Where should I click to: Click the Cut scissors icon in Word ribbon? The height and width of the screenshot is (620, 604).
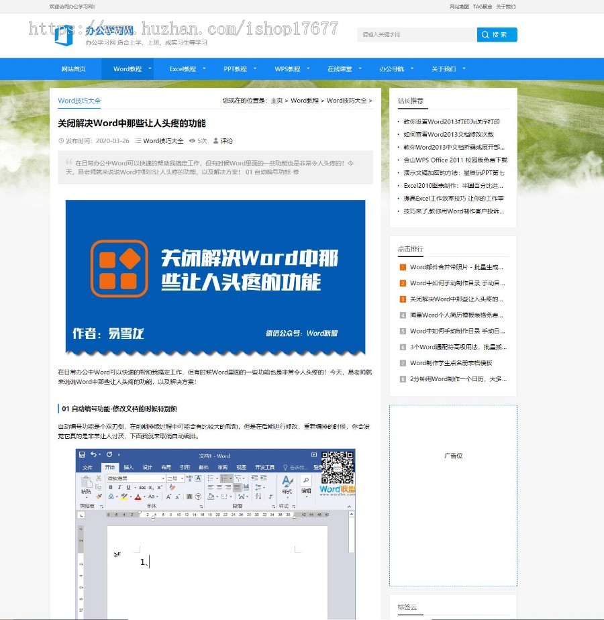99,478
